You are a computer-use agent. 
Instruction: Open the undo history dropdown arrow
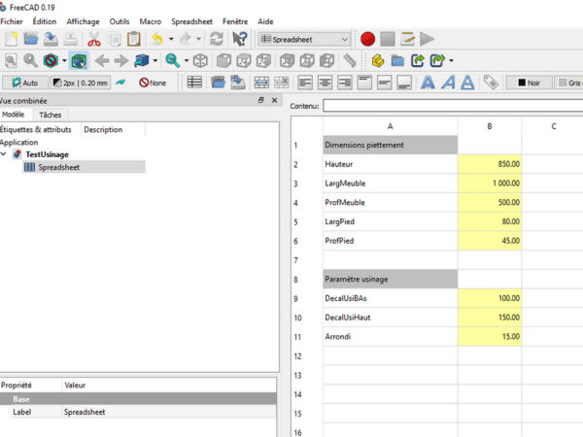pos(171,40)
